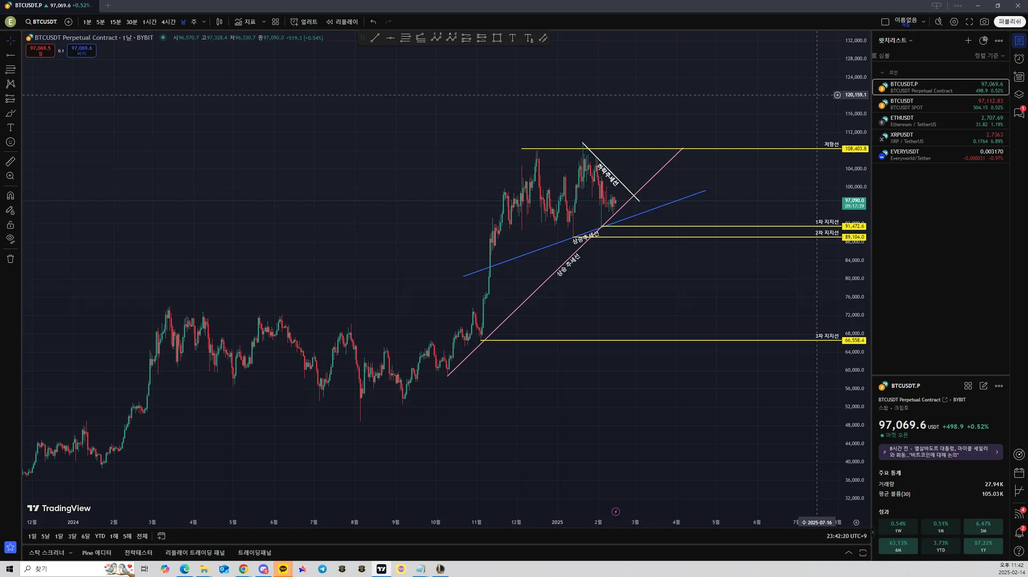1028x577 pixels.
Task: Expand the 스탁 스크리너 dropdown arrow
Action: point(70,553)
